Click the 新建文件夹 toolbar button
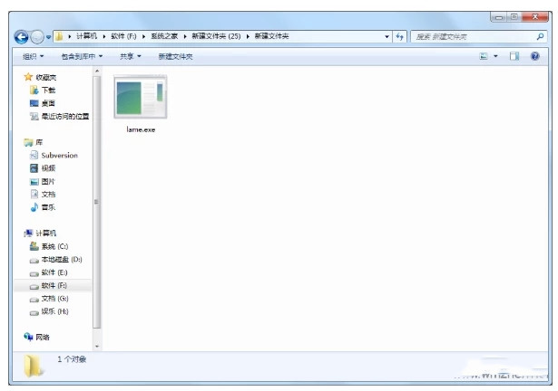Image resolution: width=558 pixels, height=391 pixels. (175, 56)
